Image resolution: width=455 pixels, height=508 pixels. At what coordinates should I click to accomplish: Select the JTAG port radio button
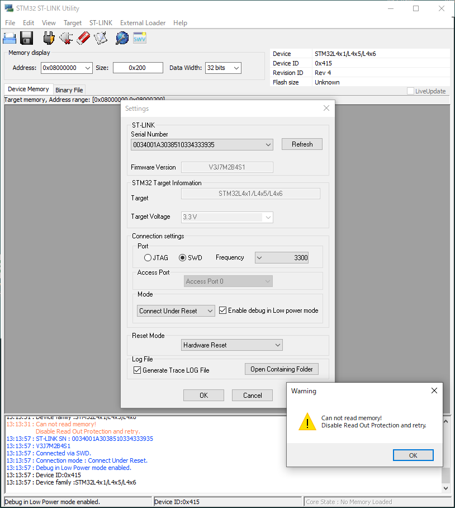(148, 257)
